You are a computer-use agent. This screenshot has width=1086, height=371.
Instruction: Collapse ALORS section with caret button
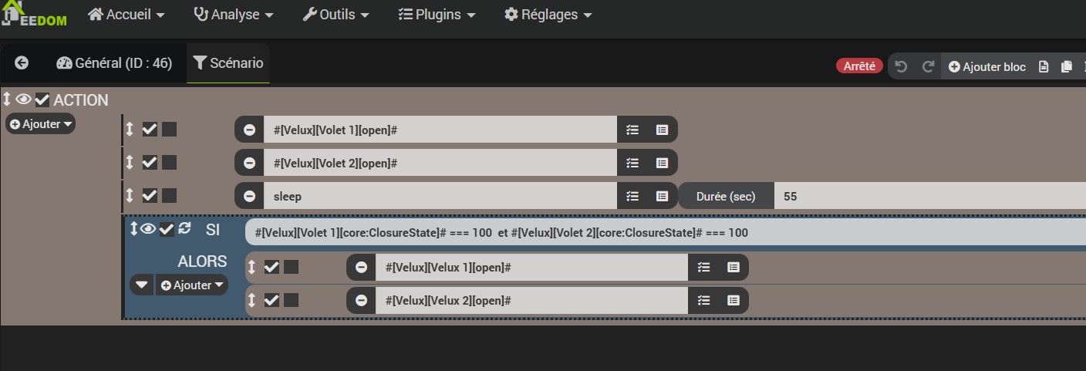141,285
